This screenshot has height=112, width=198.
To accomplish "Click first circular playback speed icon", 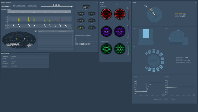I will tap(54, 5).
